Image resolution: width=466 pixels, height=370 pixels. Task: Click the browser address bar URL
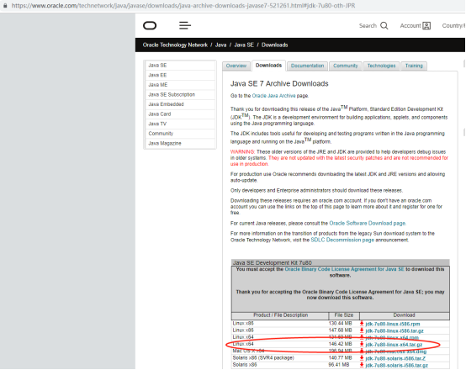(x=183, y=6)
